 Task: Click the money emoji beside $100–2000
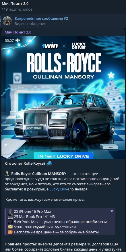(10, 227)
